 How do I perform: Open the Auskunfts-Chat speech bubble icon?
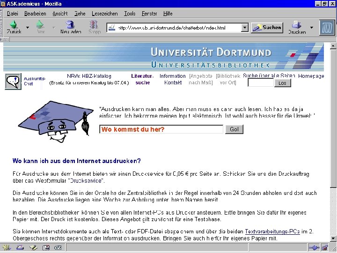[x=13, y=82]
